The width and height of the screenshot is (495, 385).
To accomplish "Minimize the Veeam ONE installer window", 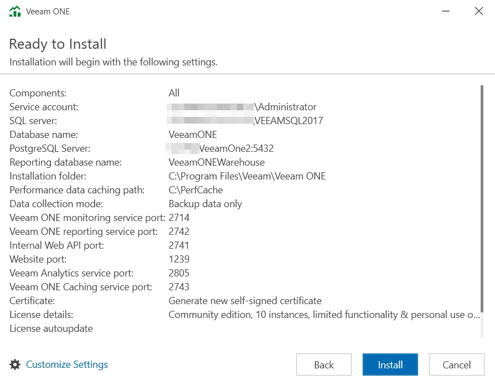I will (x=445, y=11).
